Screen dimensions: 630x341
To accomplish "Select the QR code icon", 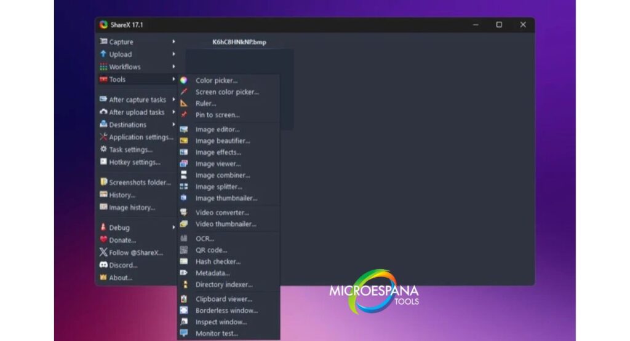I will (x=183, y=250).
